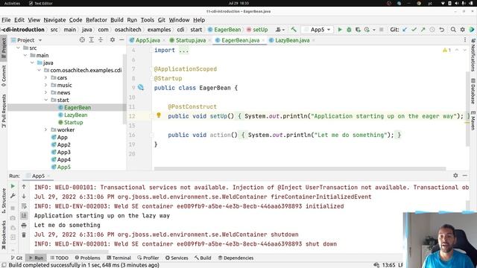
Task: Click the Activities button in top bar
Action: [12, 3]
